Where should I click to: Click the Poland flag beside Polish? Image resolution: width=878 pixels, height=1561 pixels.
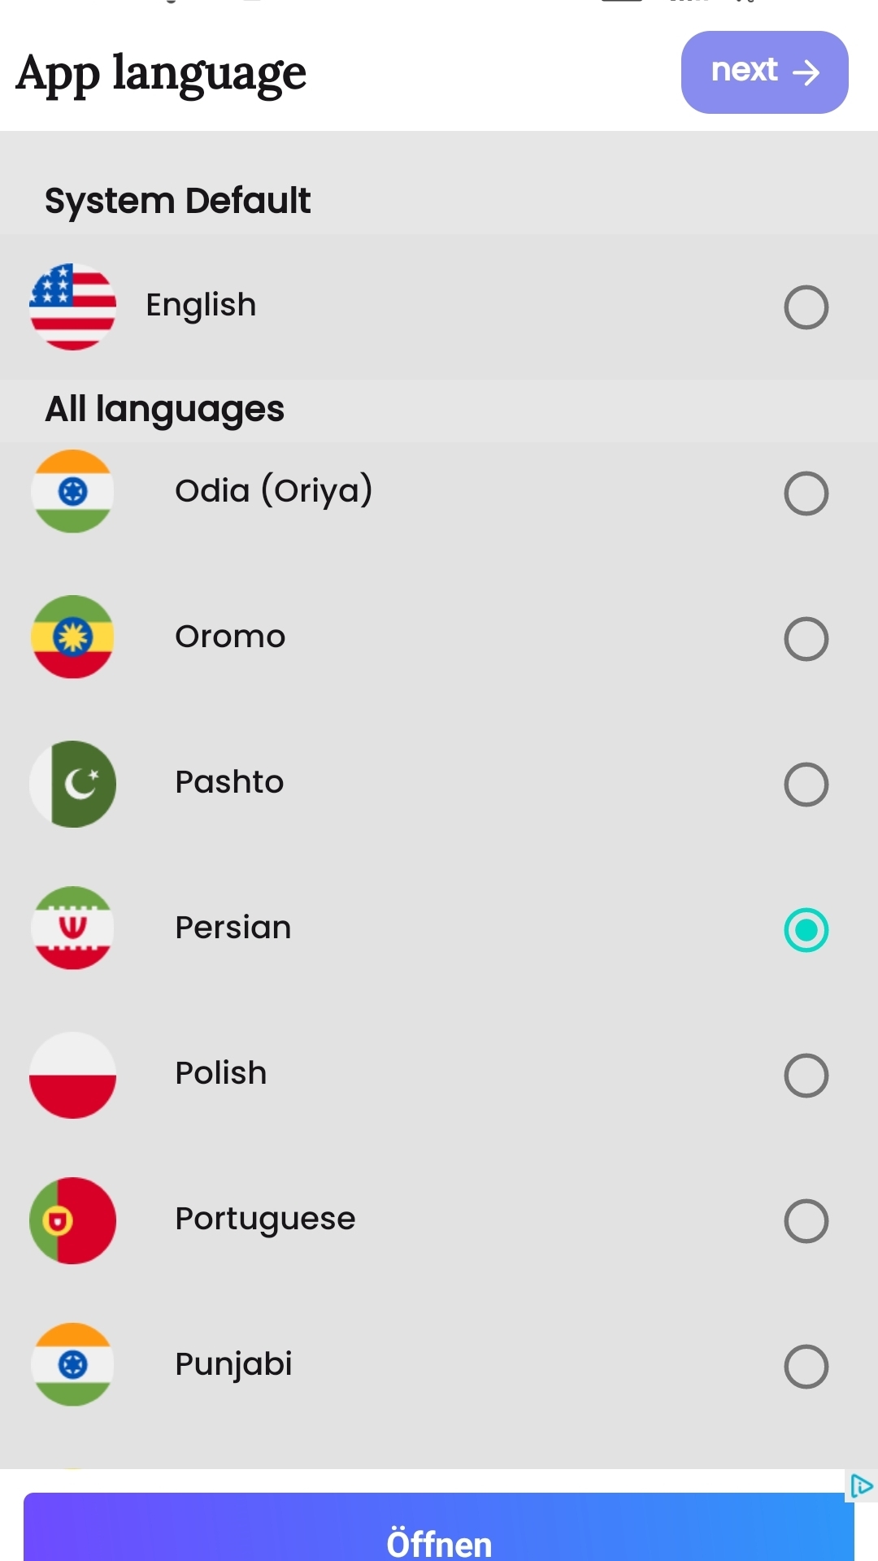click(72, 1075)
